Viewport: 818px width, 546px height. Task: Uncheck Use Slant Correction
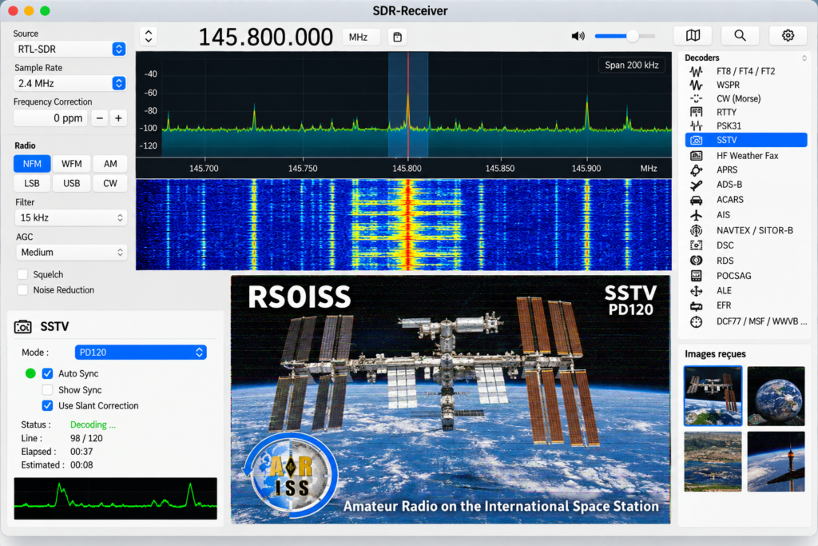coord(47,405)
